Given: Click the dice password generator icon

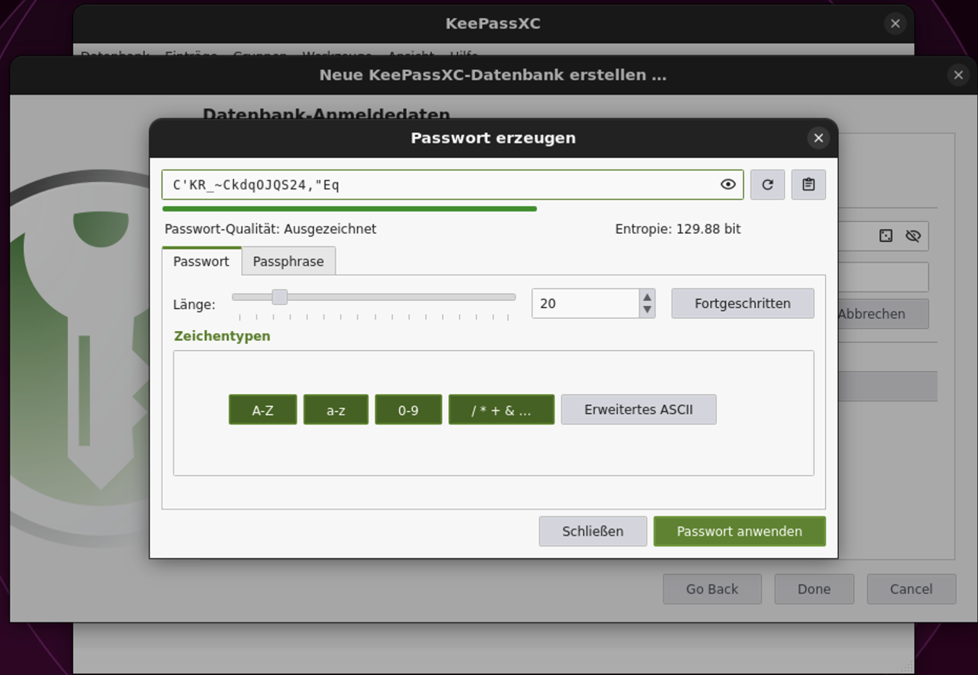Looking at the screenshot, I should click(x=886, y=236).
